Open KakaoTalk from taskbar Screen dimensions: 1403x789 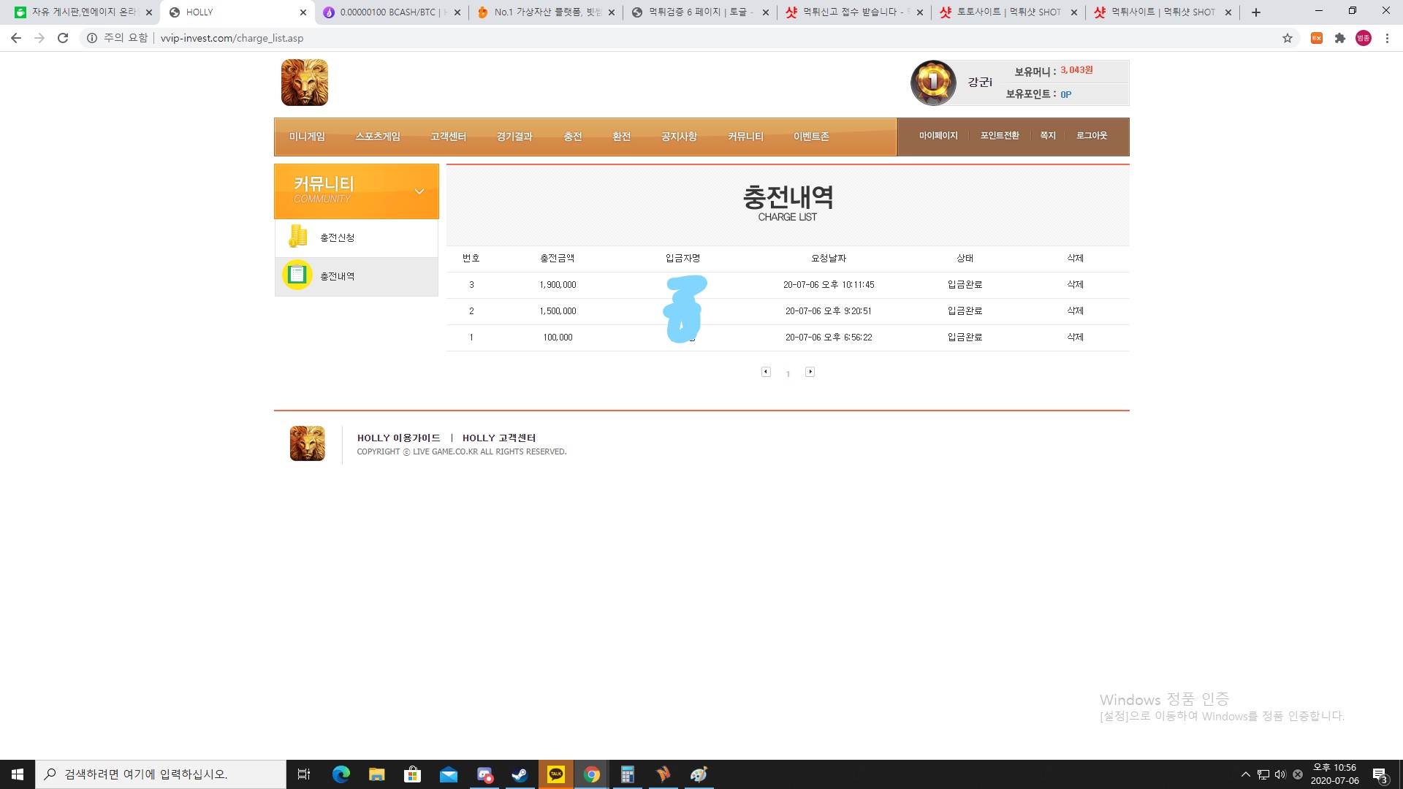pyautogui.click(x=556, y=774)
